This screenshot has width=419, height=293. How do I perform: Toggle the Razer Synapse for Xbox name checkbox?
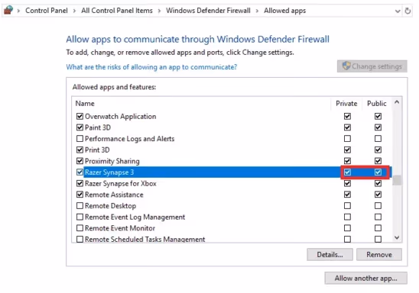[80, 183]
